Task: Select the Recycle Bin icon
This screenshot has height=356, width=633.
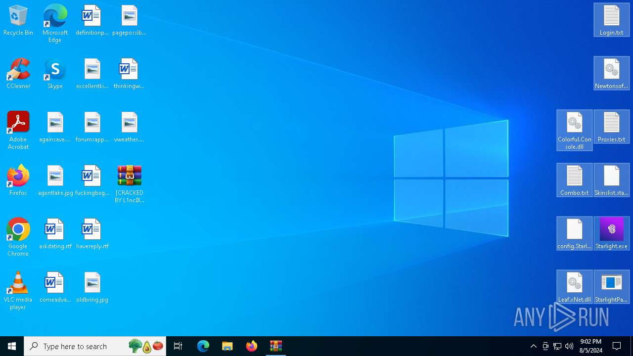Action: [x=18, y=21]
